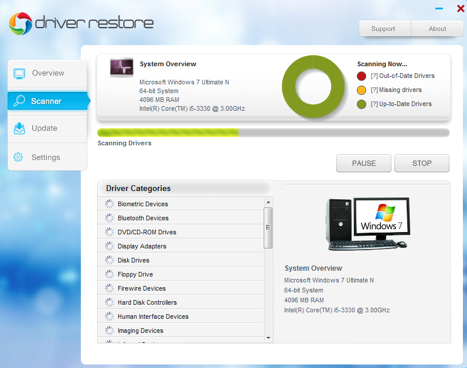Click the lower panel System Overview heading
This screenshot has width=467, height=368.
[x=313, y=268]
